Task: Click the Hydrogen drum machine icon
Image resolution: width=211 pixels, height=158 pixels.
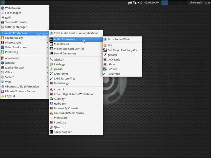Action: tap(51, 104)
